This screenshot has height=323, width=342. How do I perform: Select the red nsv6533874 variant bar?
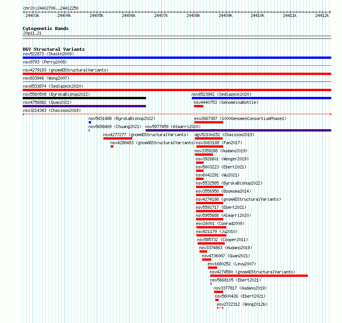[177, 90]
